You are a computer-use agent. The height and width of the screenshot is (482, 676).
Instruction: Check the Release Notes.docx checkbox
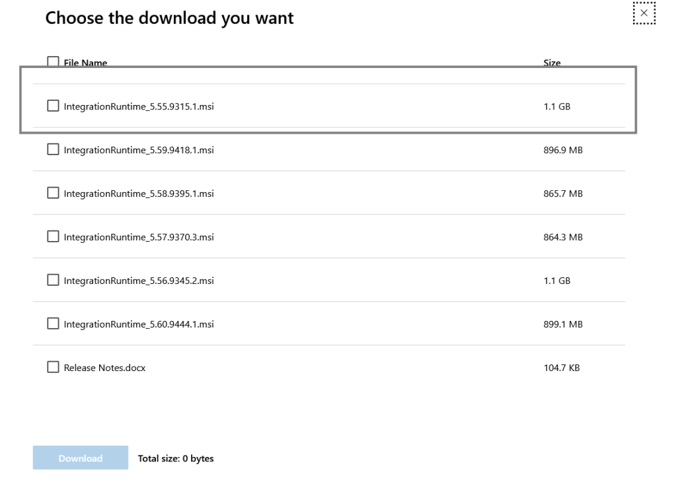tap(53, 368)
